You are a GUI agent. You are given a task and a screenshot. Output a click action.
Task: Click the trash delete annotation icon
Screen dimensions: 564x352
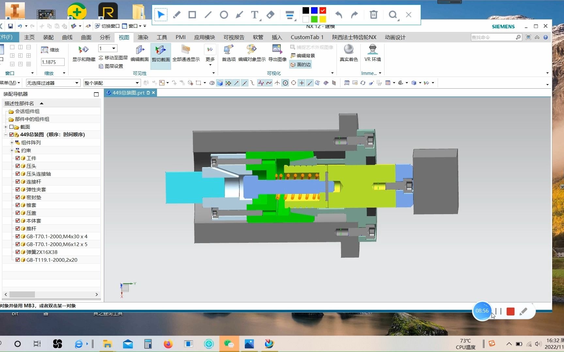point(373,15)
